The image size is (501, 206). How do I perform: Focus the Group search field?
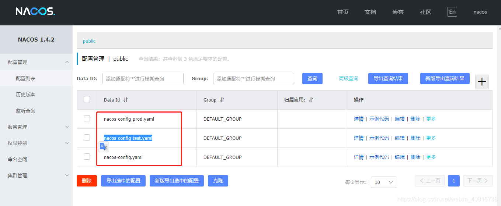coord(254,78)
